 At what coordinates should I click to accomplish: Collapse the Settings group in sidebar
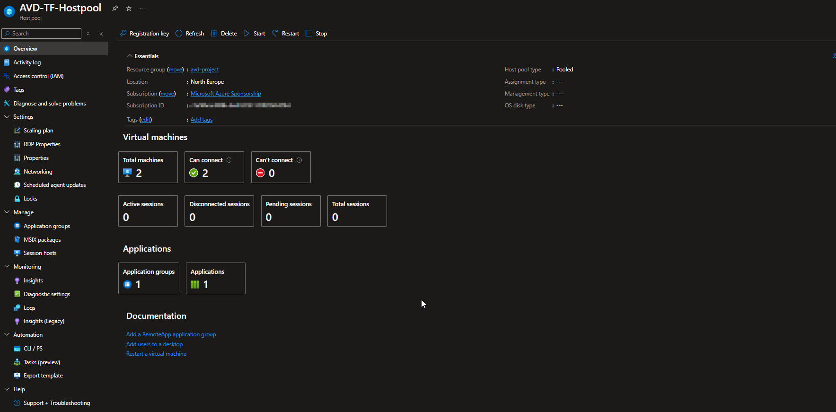tap(7, 117)
